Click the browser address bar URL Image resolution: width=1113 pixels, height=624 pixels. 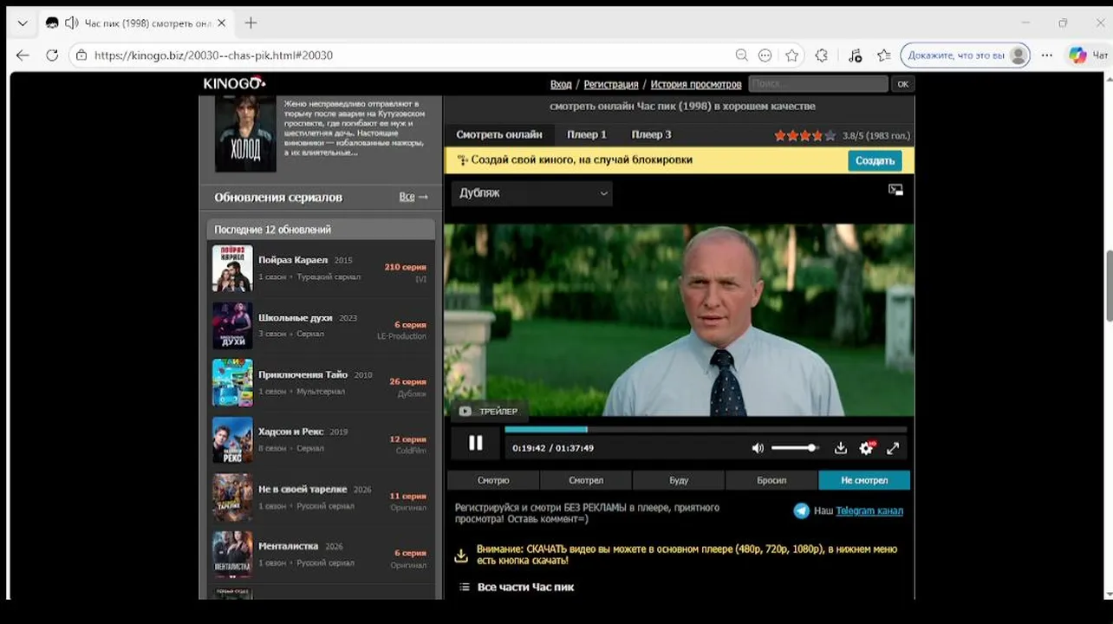[x=213, y=55]
